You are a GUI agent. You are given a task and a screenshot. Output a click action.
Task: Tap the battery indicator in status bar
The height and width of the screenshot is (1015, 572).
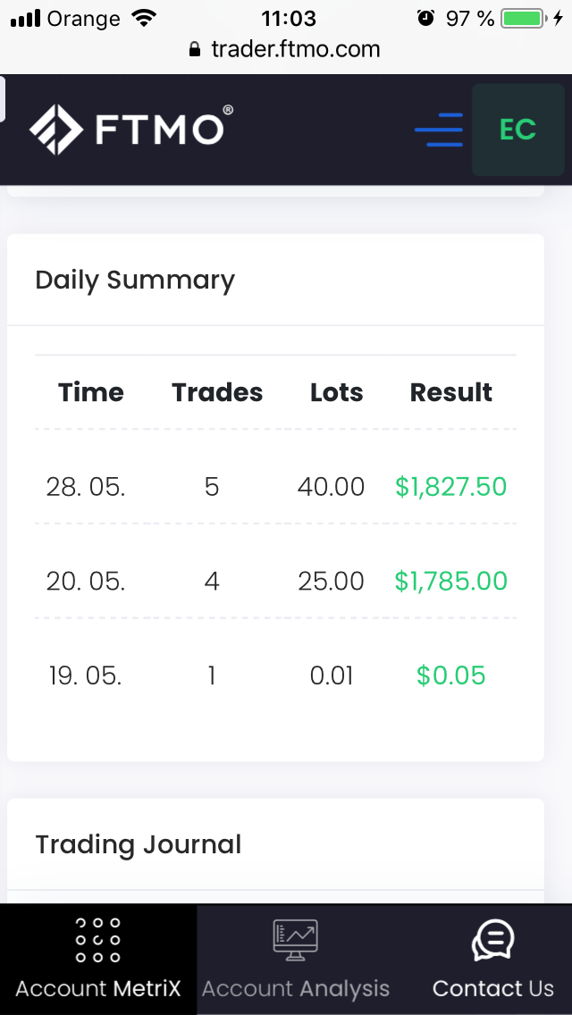(524, 18)
